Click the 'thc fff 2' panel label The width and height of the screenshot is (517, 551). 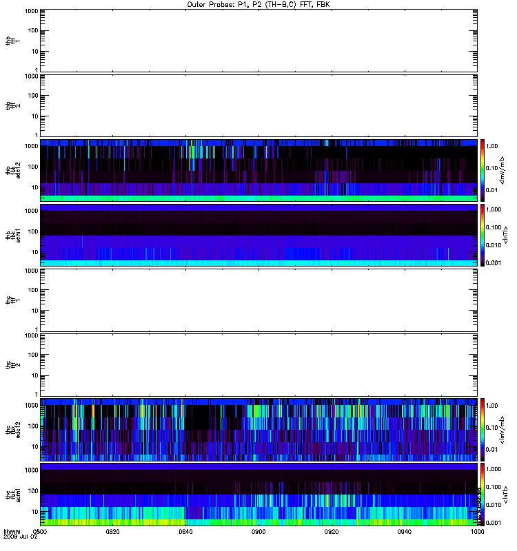[x=12, y=365]
